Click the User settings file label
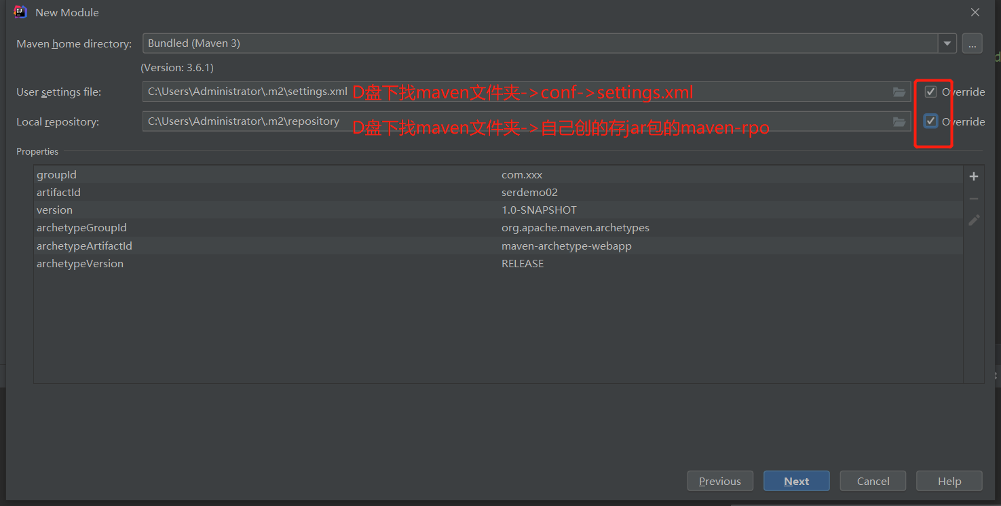This screenshot has height=506, width=1001. pos(58,92)
